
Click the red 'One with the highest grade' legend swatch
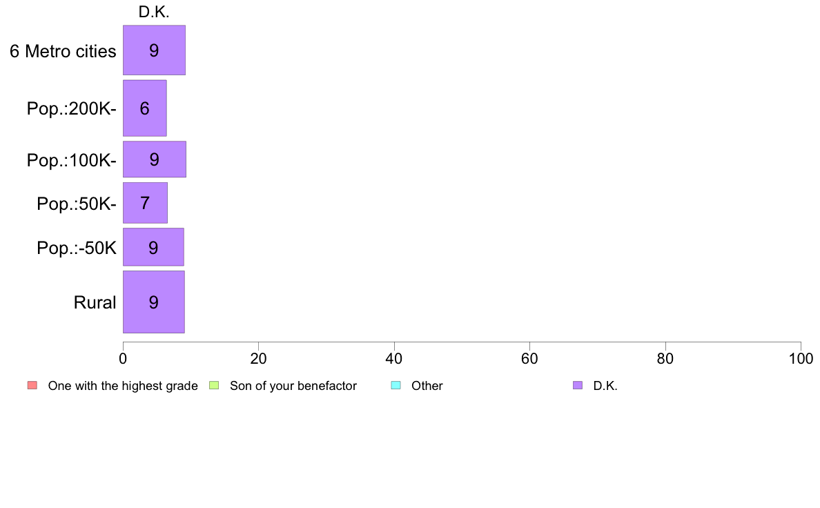(32, 386)
